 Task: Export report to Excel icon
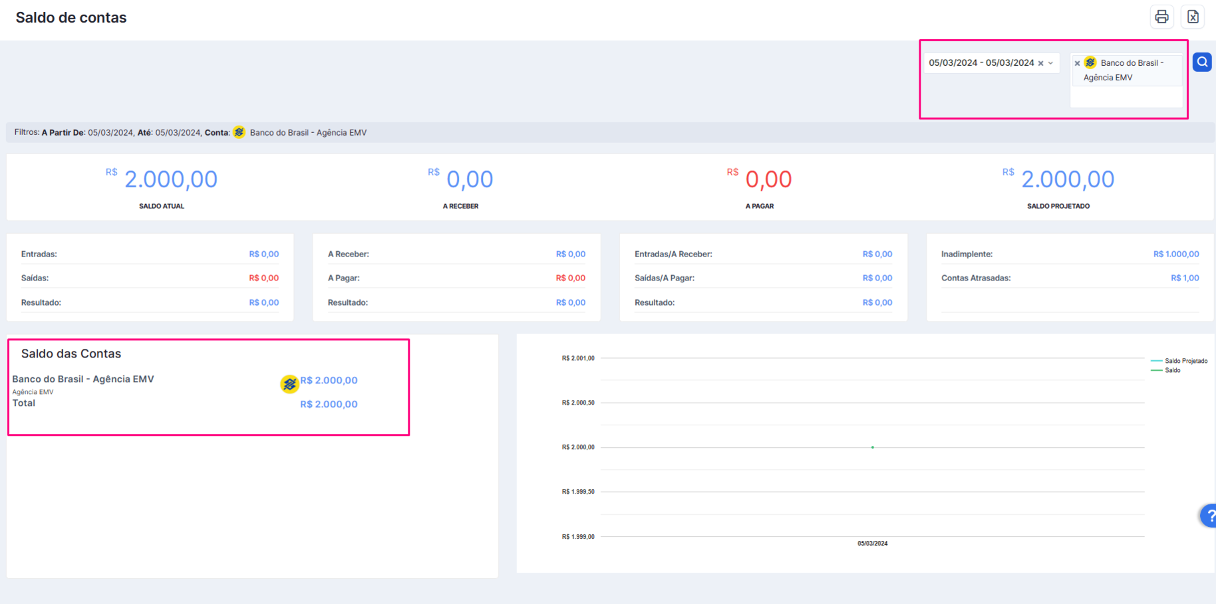(x=1193, y=17)
